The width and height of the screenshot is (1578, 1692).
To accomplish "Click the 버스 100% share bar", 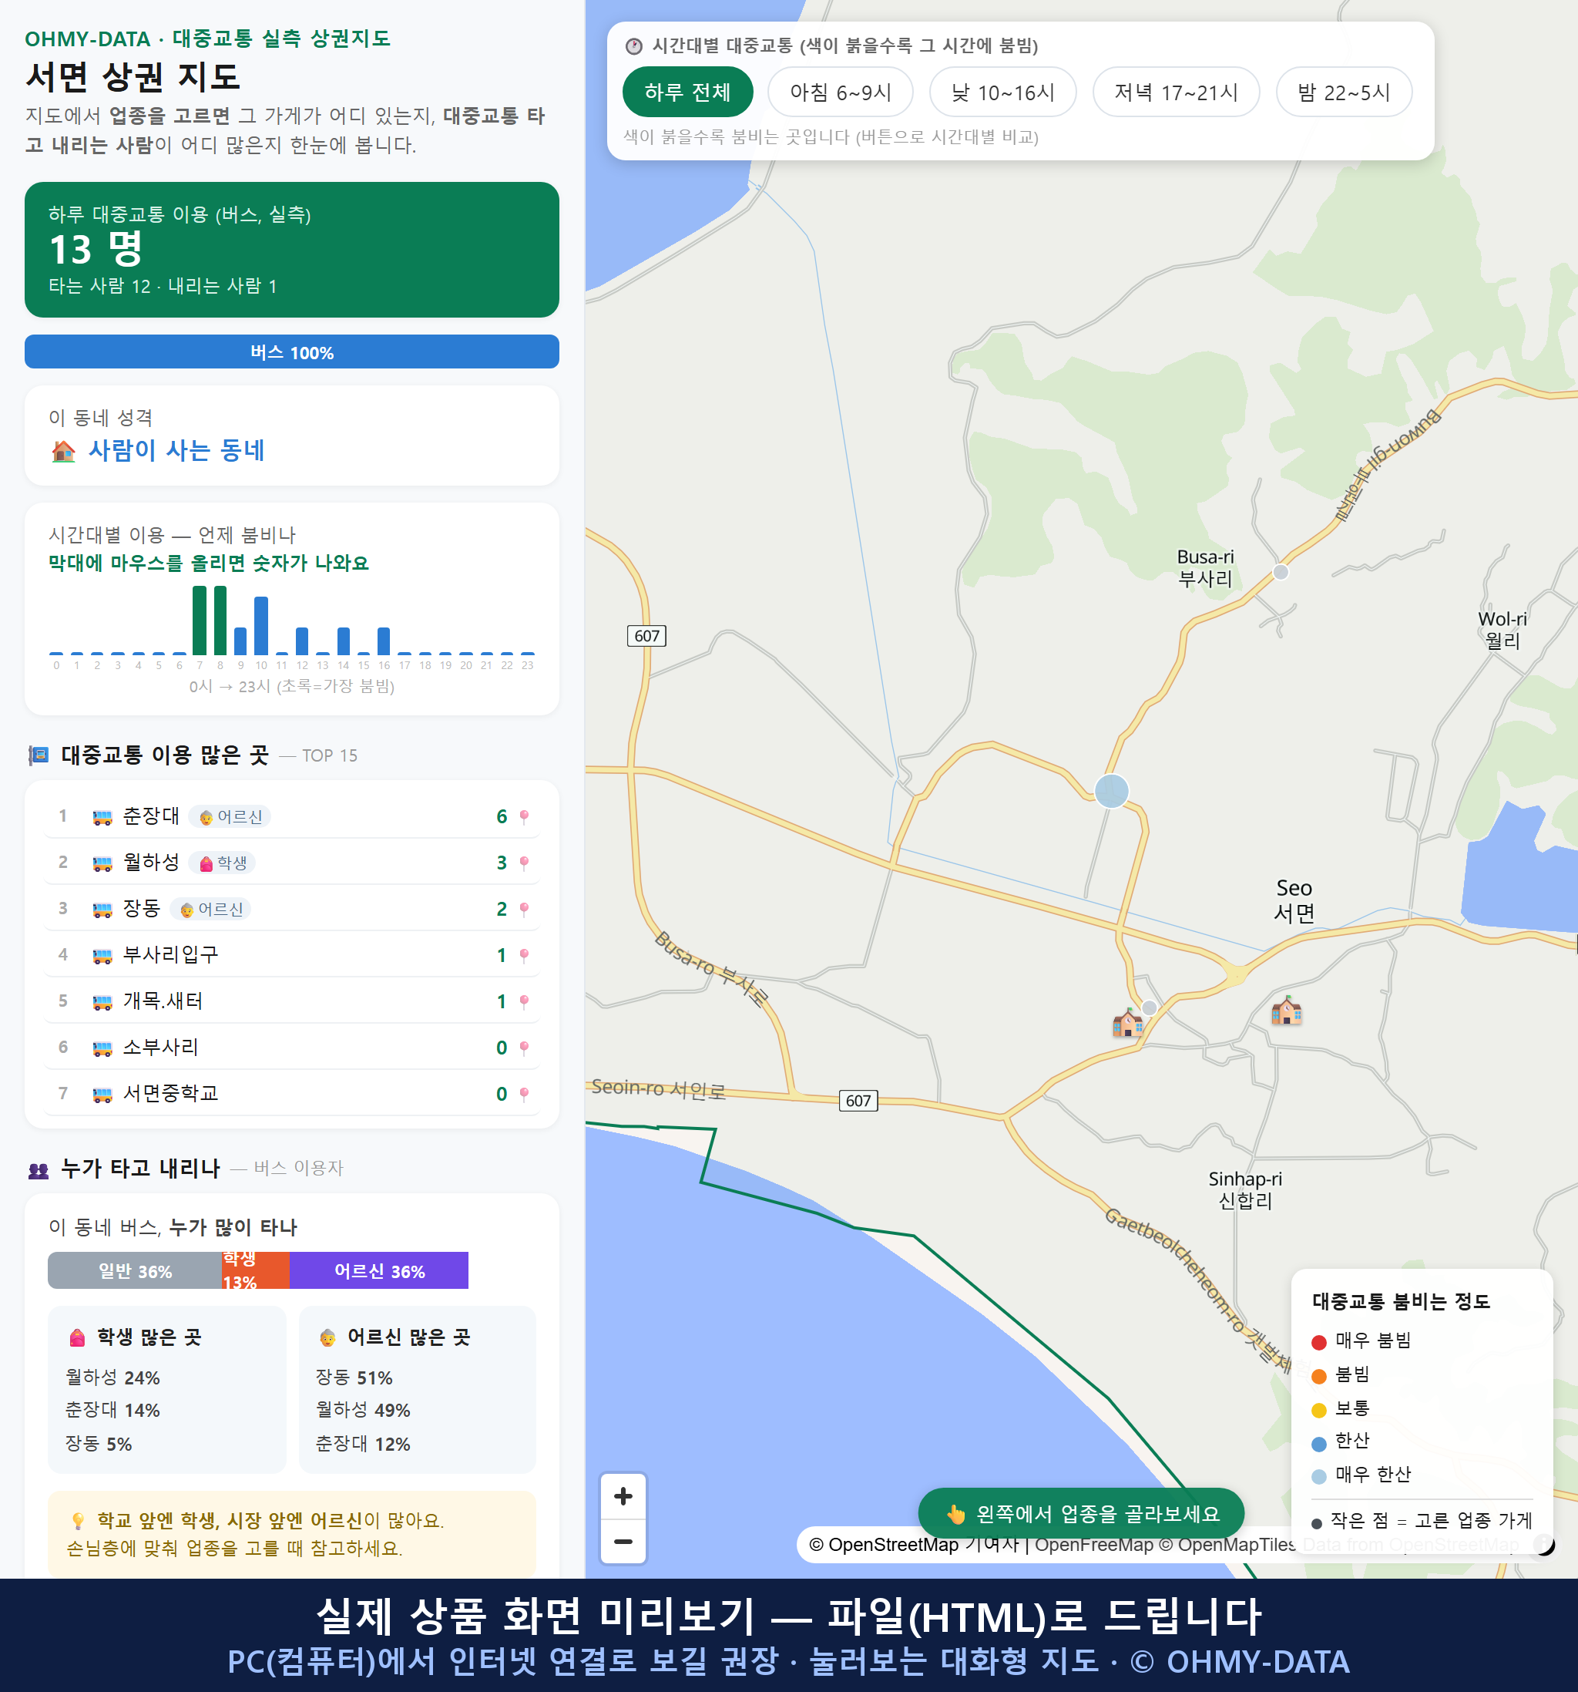I will point(292,352).
